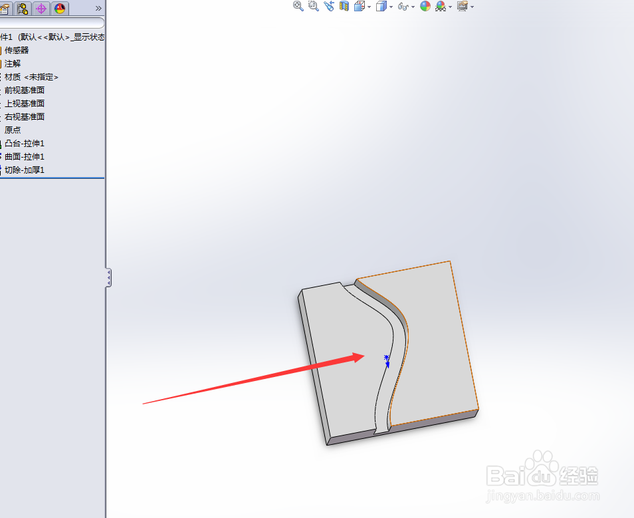Open the Display Style dropdown arrow
The height and width of the screenshot is (518, 634).
[x=391, y=7]
